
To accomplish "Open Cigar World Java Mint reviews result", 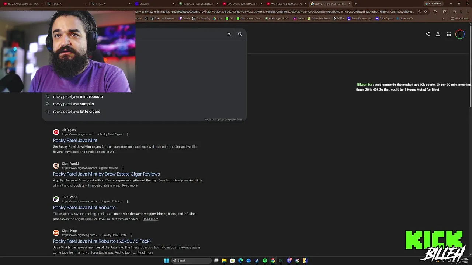I will 106,174.
